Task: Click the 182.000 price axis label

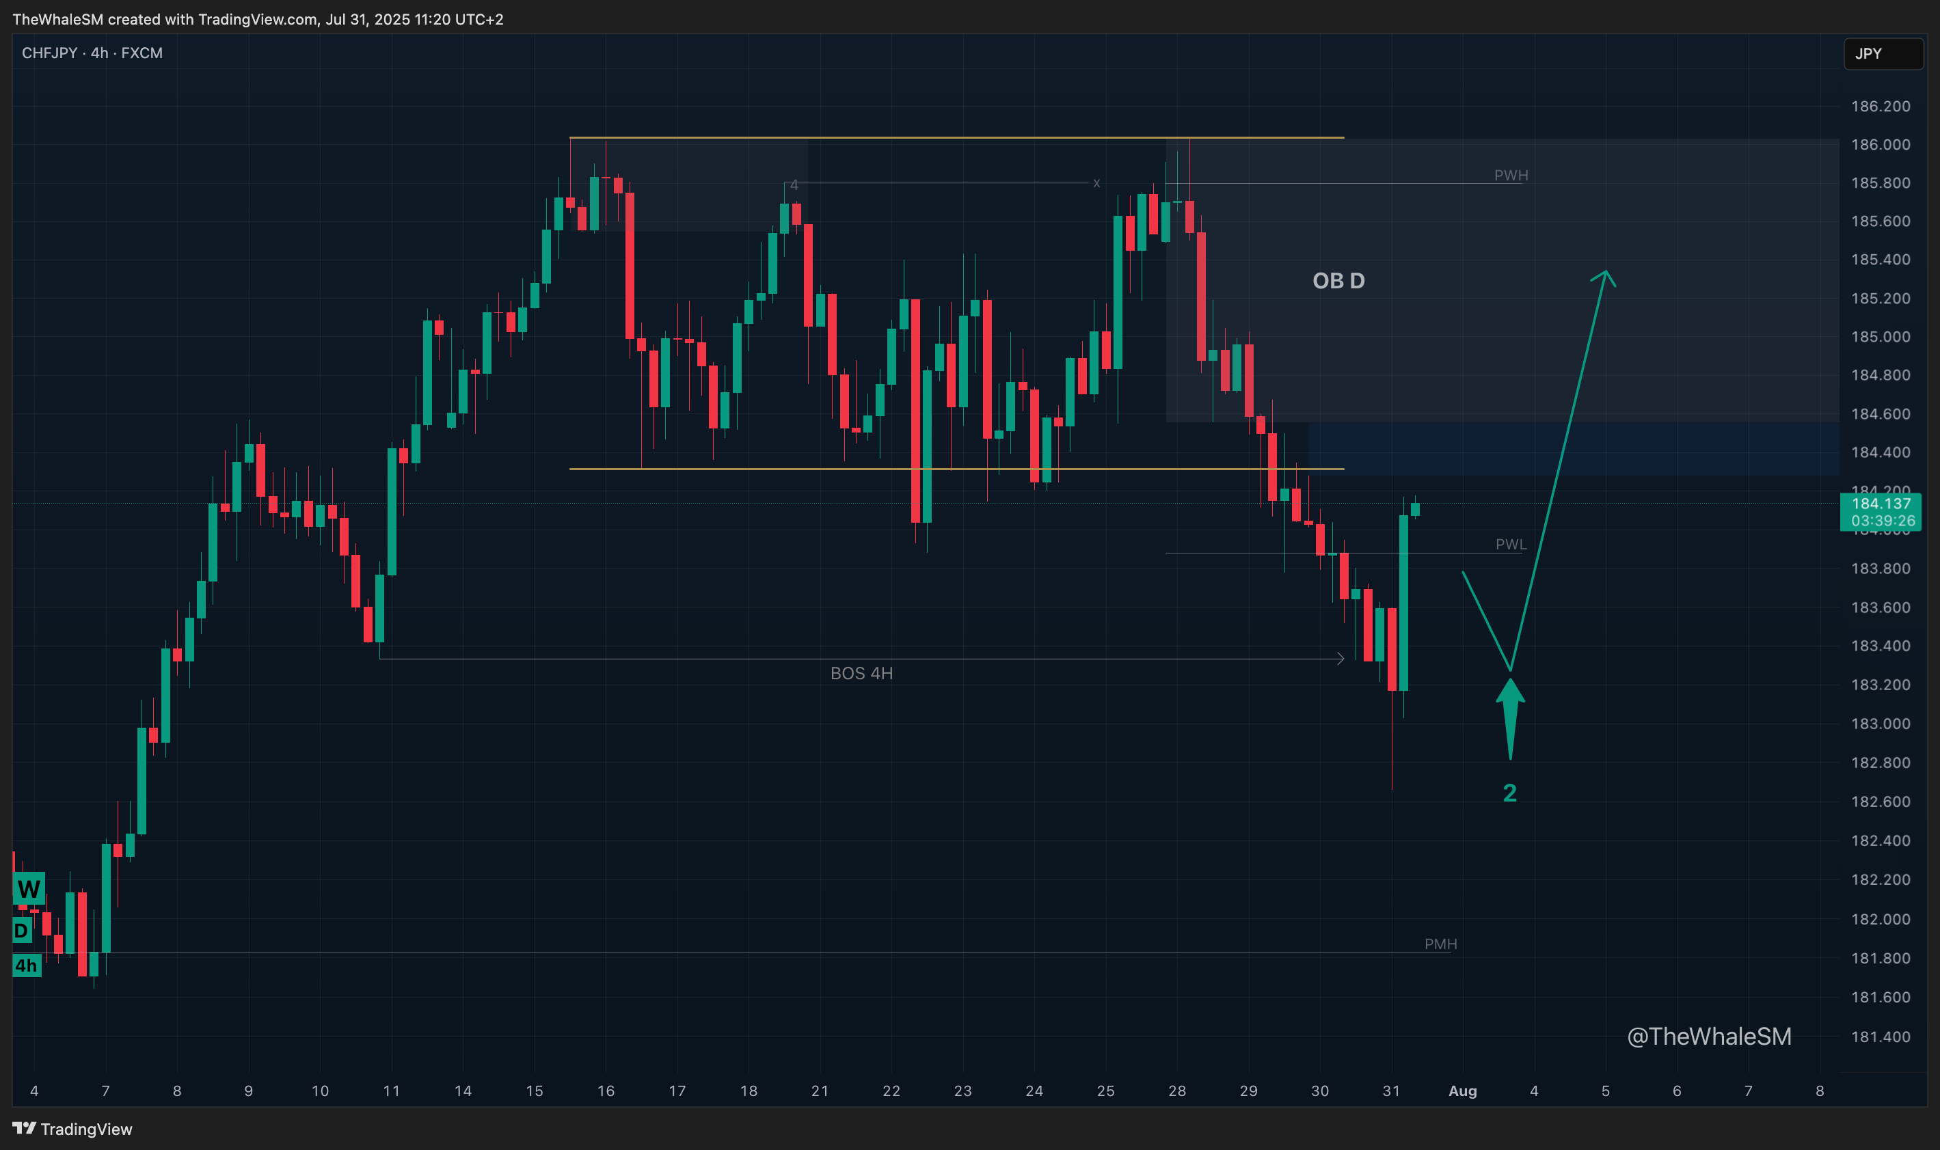Action: pyautogui.click(x=1881, y=919)
